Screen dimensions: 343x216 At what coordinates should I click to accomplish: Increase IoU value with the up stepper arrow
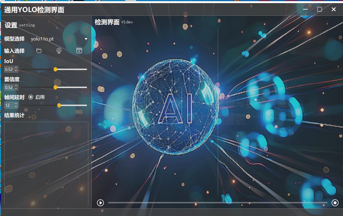16,68
